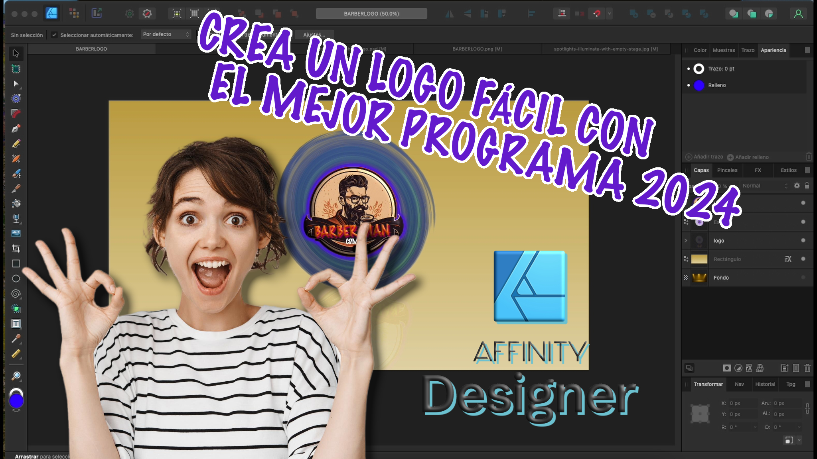Select the Pencil tool
This screenshot has width=817, height=459.
point(16,143)
